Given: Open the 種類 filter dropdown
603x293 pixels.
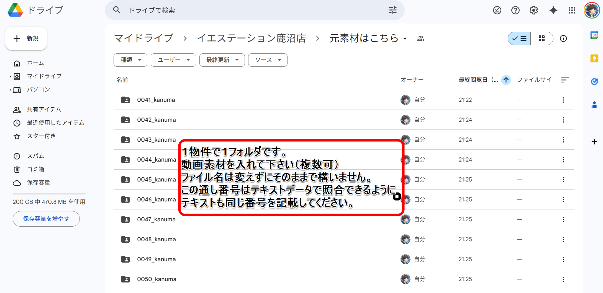Looking at the screenshot, I should pos(130,60).
